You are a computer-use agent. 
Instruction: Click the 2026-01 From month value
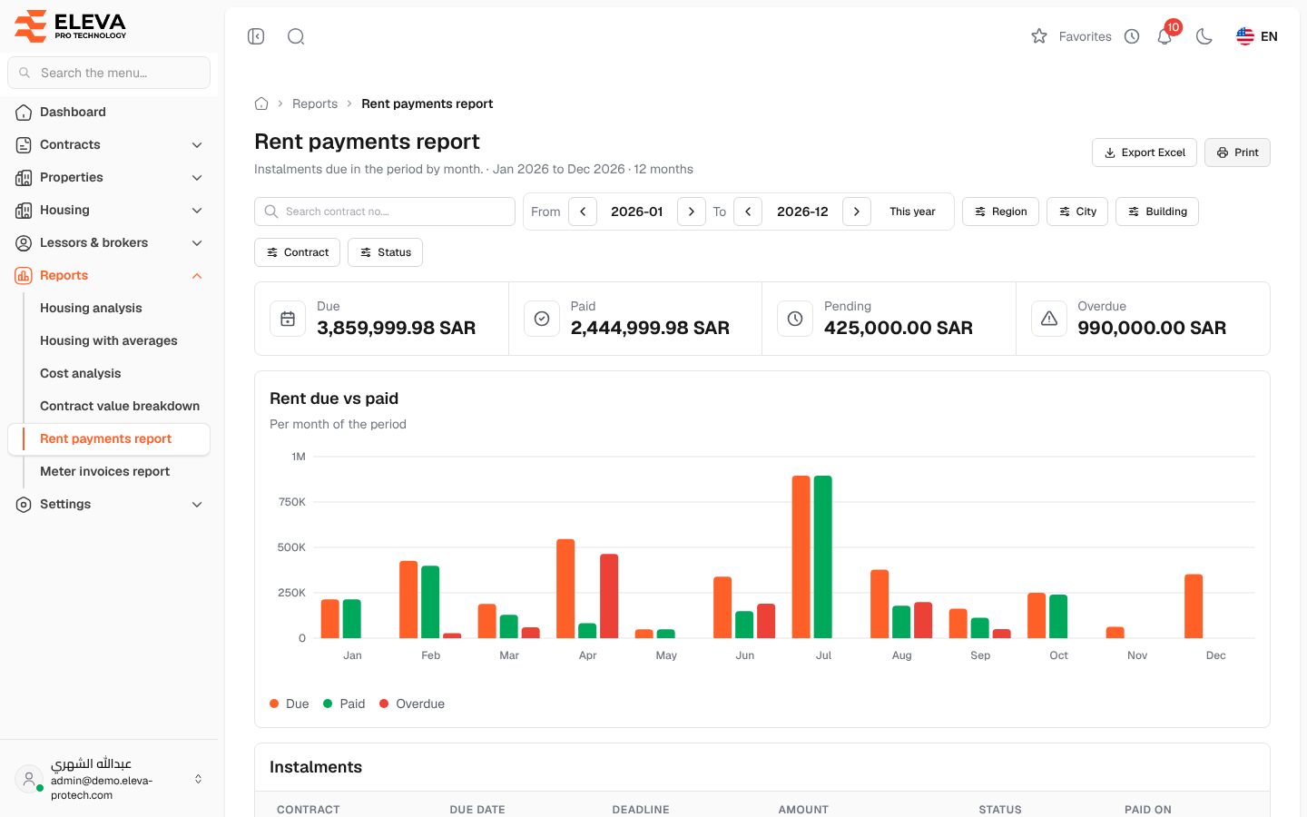637,212
